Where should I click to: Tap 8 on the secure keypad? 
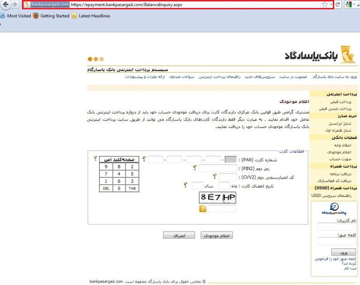pos(119,167)
